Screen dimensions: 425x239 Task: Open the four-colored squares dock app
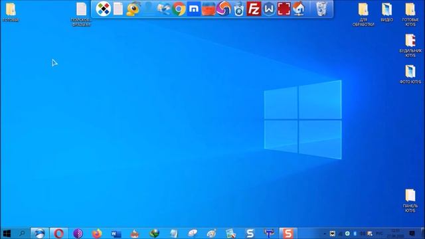(x=104, y=9)
